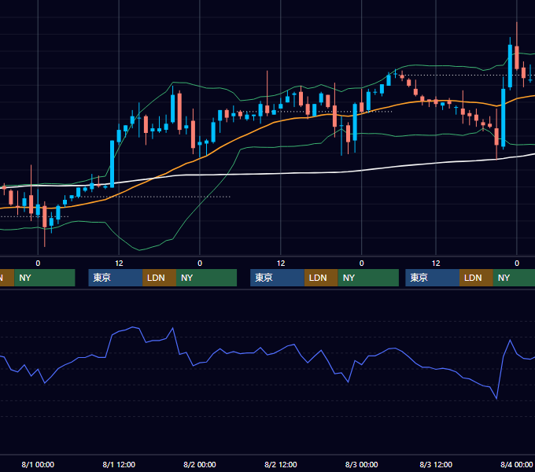Select the 8/4 00:00 time axis label

[x=517, y=464]
